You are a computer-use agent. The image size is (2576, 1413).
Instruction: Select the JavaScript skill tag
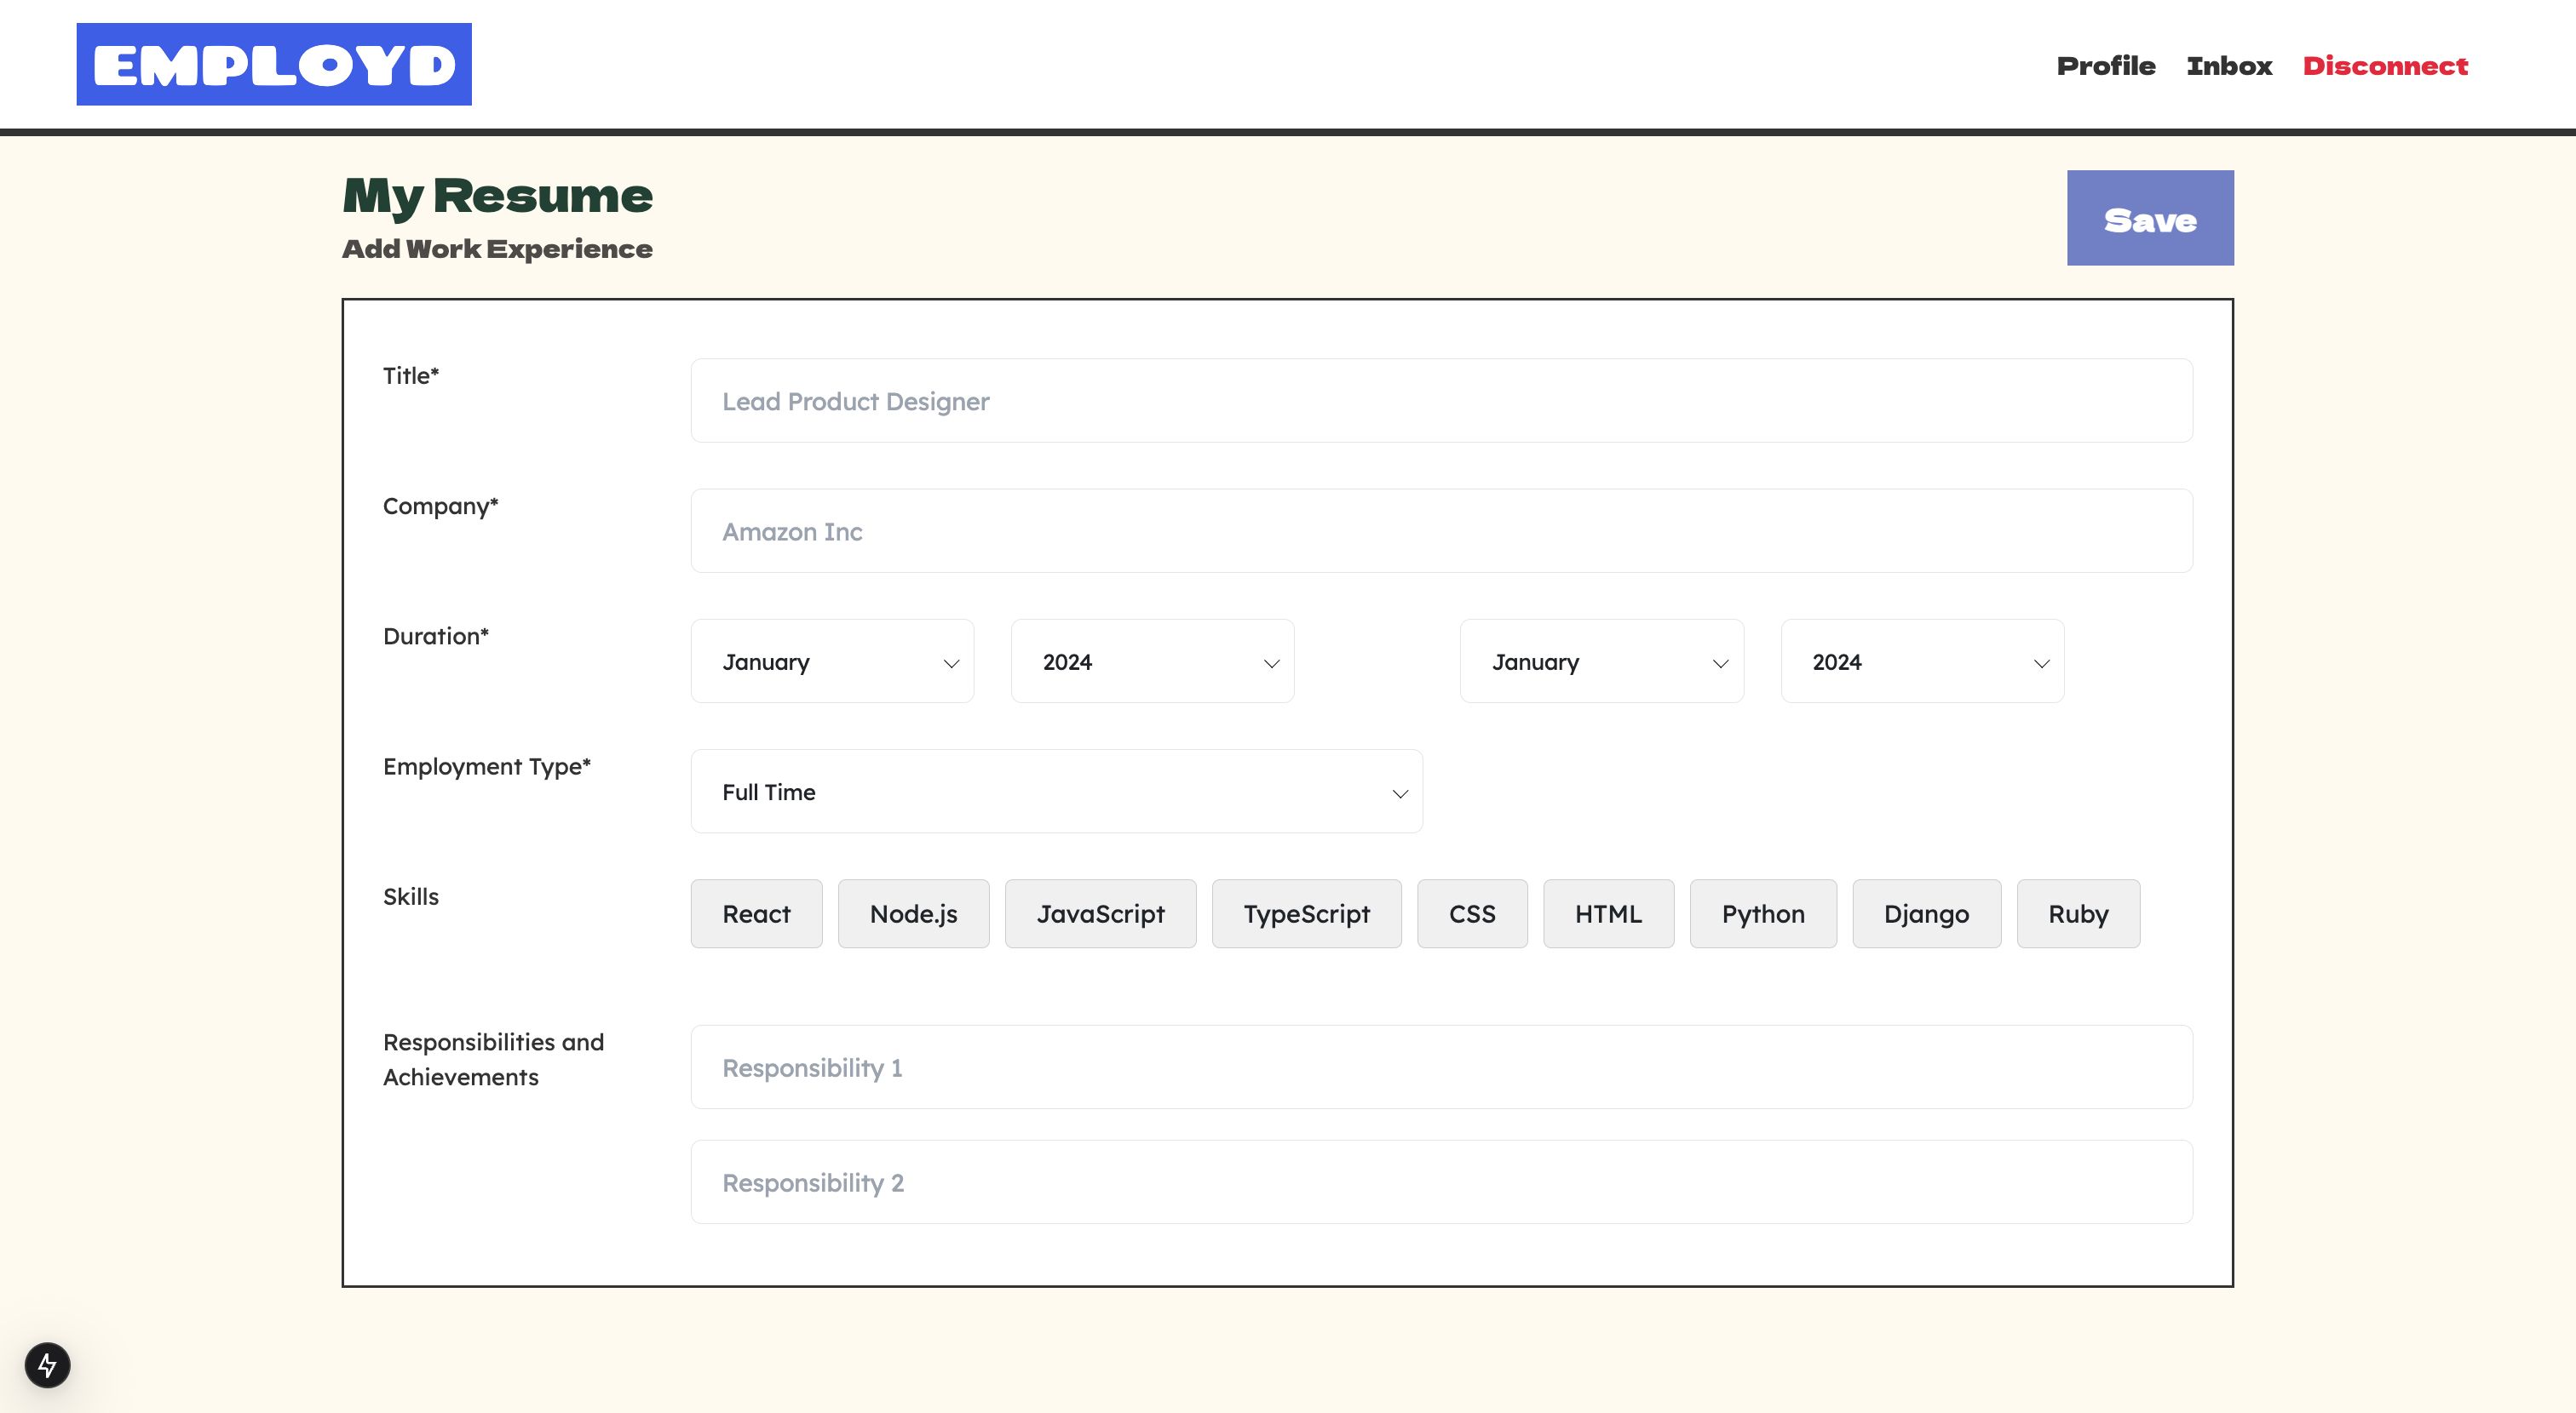tap(1100, 913)
